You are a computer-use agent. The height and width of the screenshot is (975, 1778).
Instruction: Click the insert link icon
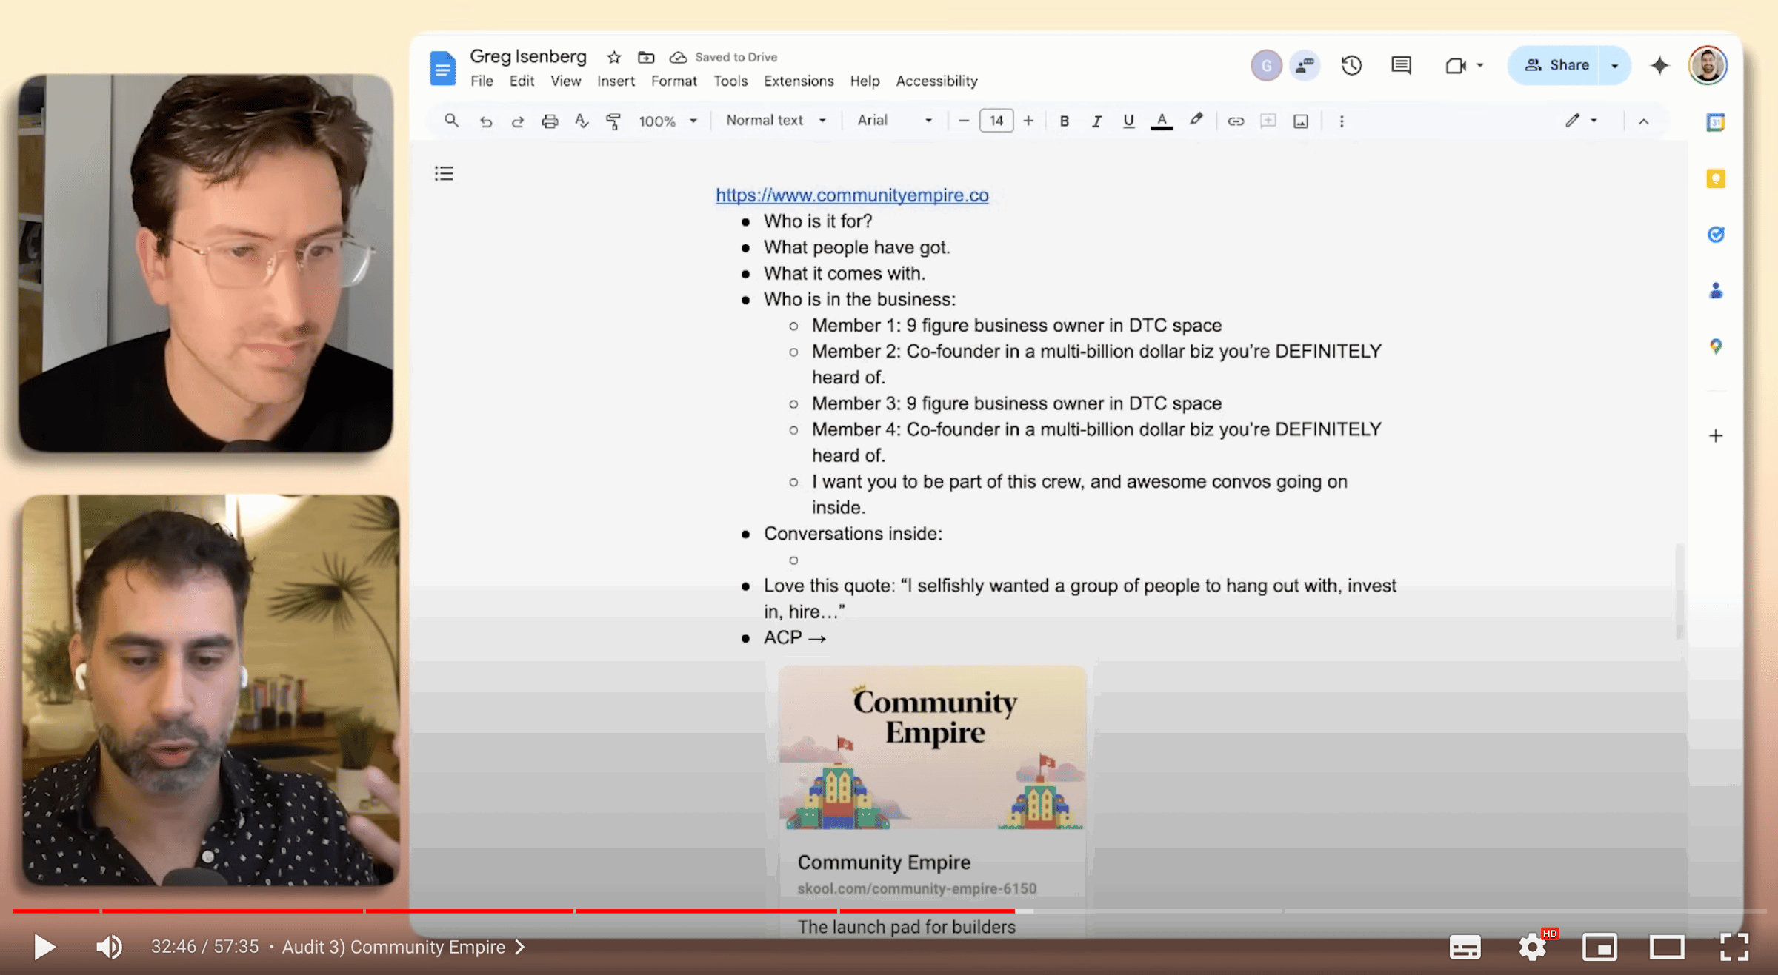pos(1235,121)
